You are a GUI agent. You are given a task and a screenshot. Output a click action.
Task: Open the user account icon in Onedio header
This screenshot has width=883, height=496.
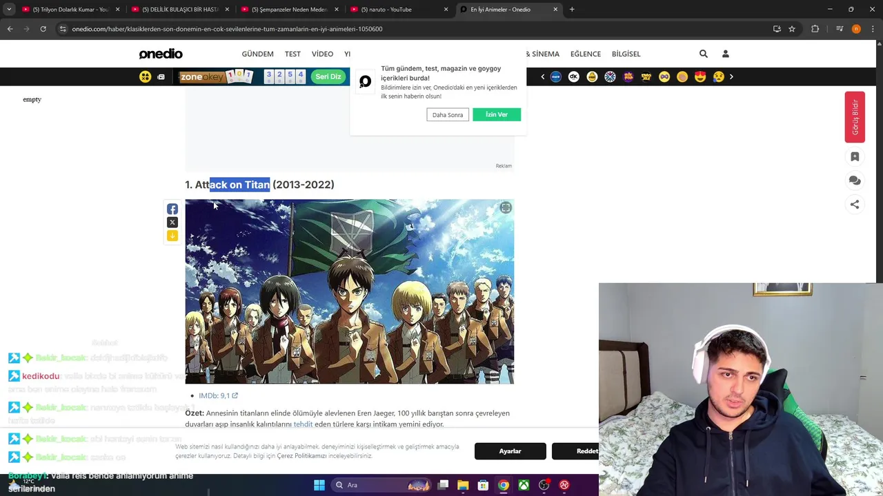(x=725, y=54)
